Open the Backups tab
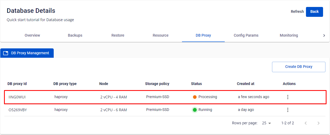This screenshot has height=135, width=330. (x=75, y=35)
